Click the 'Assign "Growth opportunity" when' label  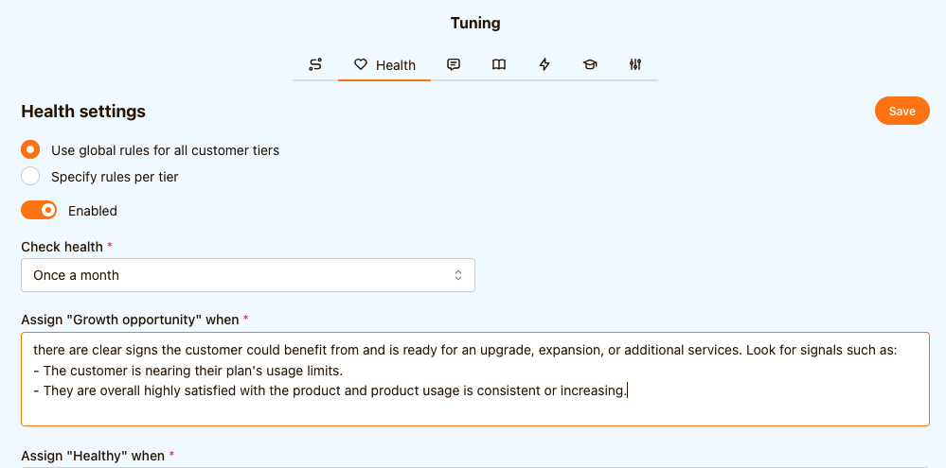pyautogui.click(x=130, y=320)
